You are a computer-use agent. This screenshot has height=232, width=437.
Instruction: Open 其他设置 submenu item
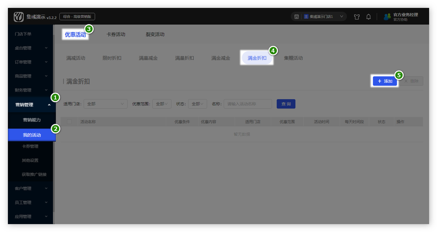click(x=30, y=160)
